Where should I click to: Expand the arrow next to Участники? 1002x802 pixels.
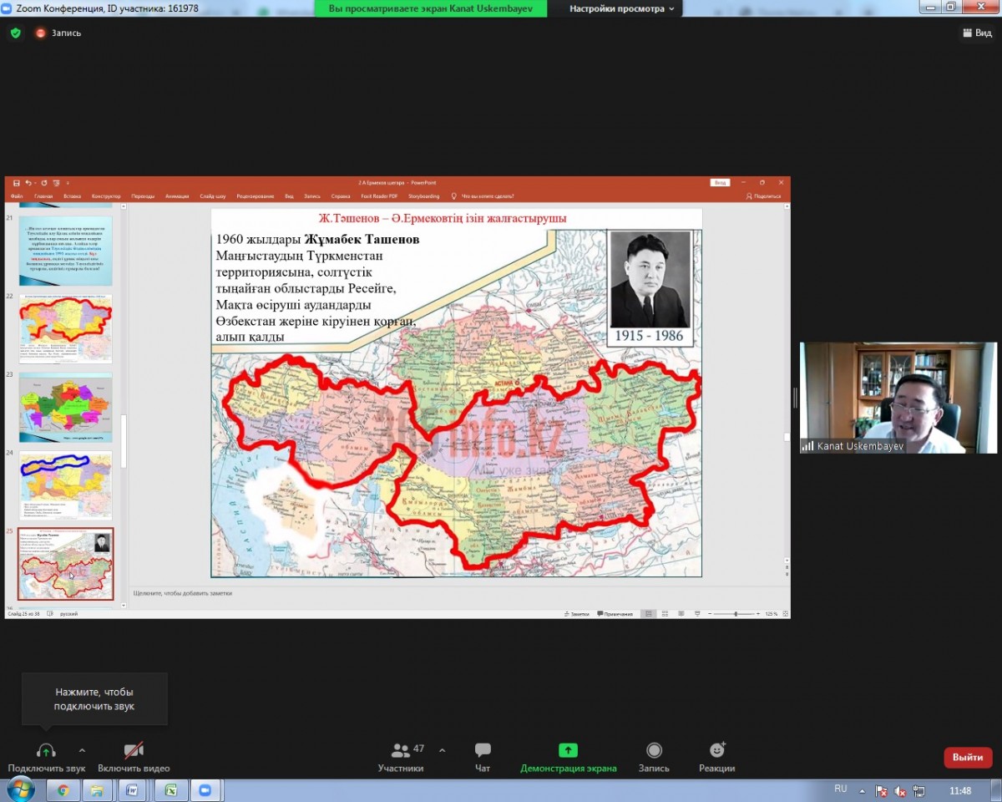[x=442, y=750]
